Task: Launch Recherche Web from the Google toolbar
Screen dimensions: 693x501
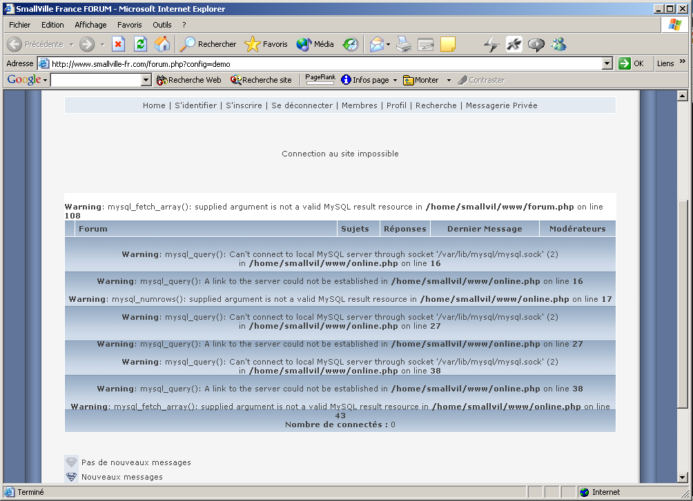Action: click(188, 79)
